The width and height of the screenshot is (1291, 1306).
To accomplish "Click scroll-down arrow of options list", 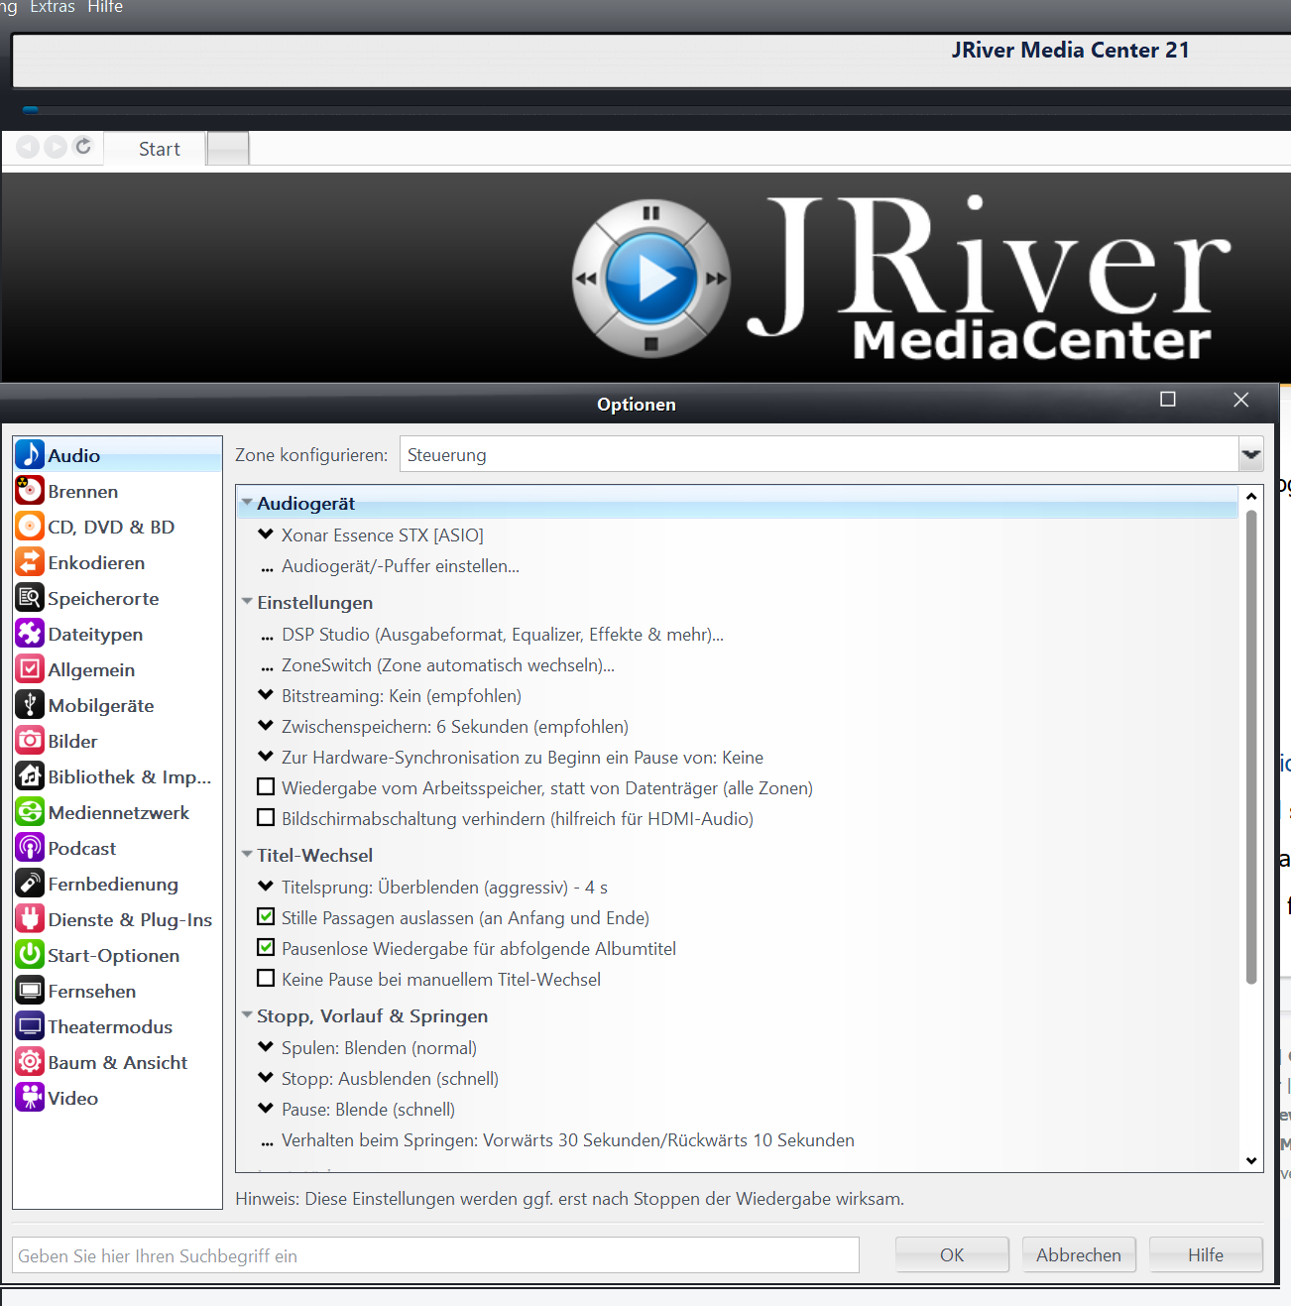I will pyautogui.click(x=1251, y=1160).
